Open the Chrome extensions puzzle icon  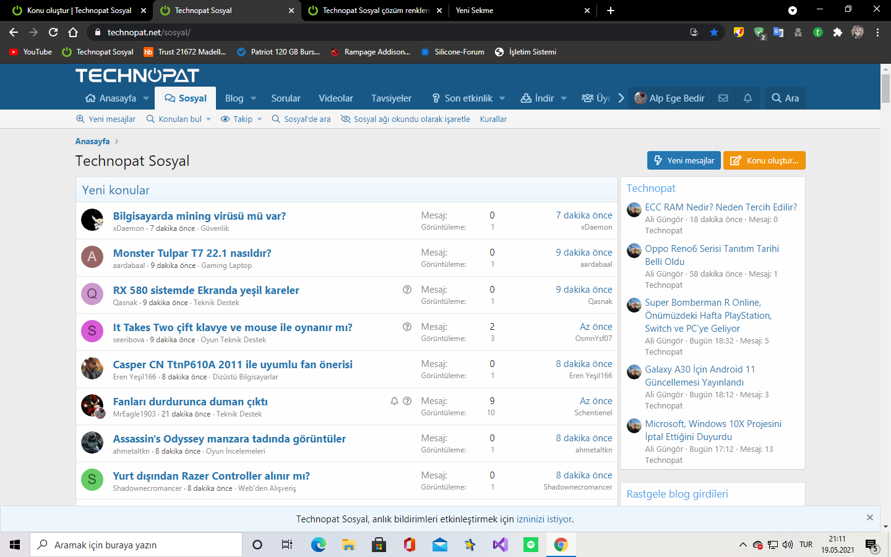[x=838, y=32]
